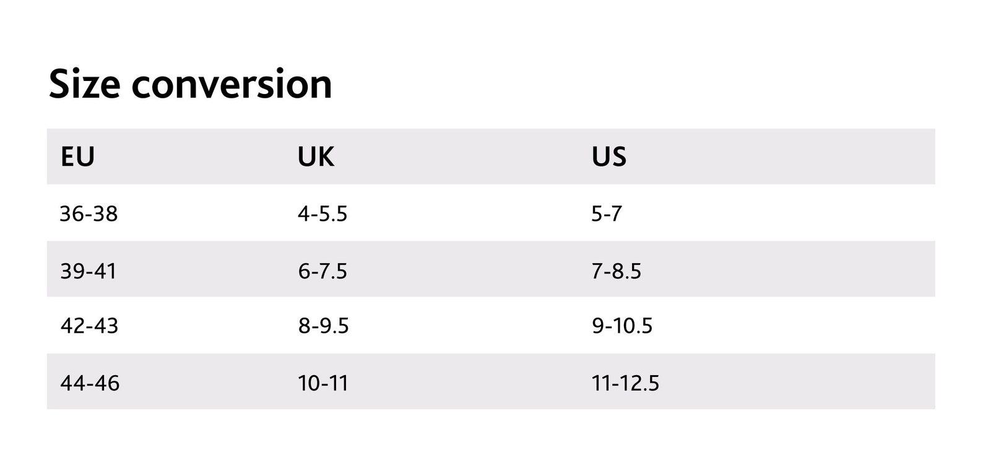Click the UK size 10-11 cell

(x=323, y=383)
